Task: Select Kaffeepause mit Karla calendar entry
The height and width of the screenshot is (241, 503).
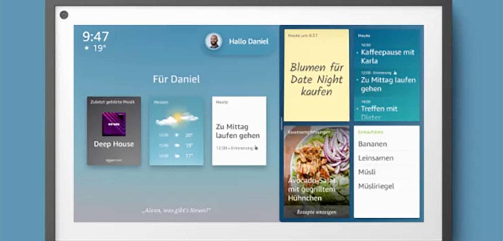Action: pos(387,56)
